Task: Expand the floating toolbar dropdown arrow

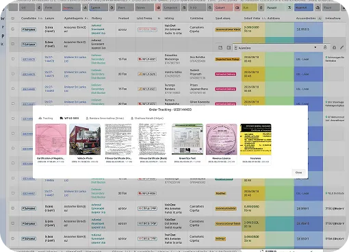Action: click(315, 47)
